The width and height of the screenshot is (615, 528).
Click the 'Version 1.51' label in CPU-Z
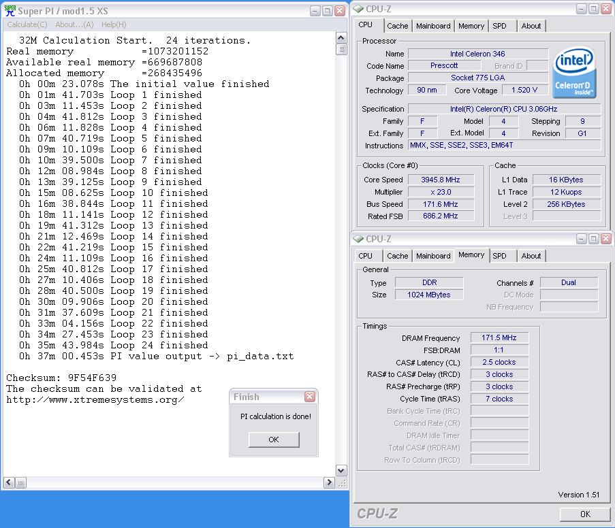pos(578,495)
